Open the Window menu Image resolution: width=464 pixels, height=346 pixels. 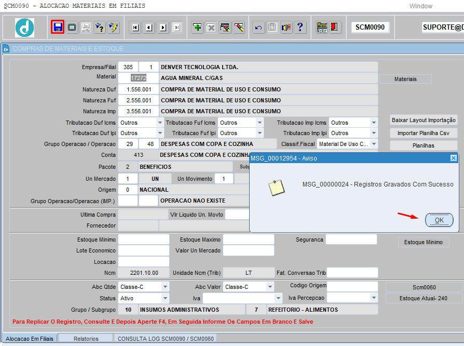pos(420,6)
